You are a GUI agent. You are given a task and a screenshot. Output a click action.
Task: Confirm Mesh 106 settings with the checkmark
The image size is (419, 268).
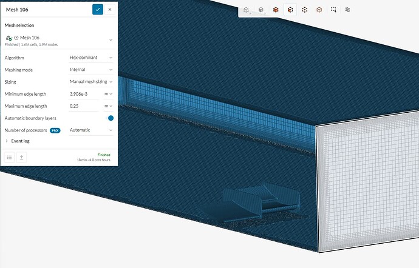98,9
